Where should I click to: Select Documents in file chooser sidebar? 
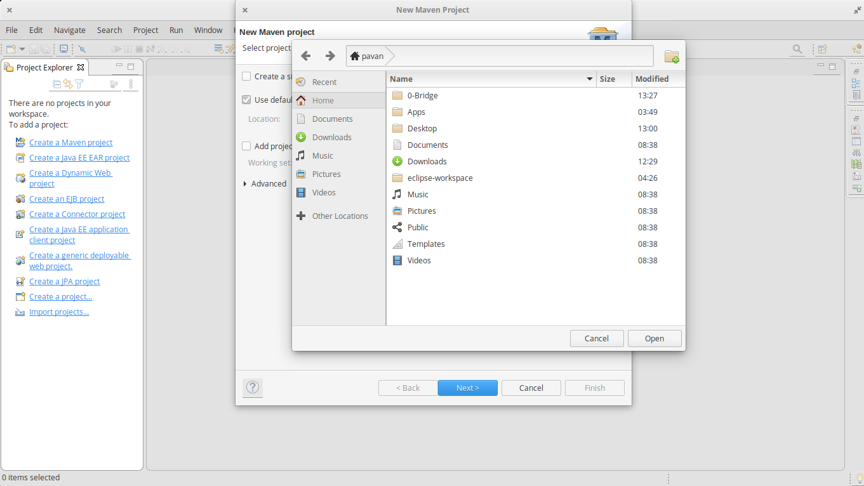339,119
